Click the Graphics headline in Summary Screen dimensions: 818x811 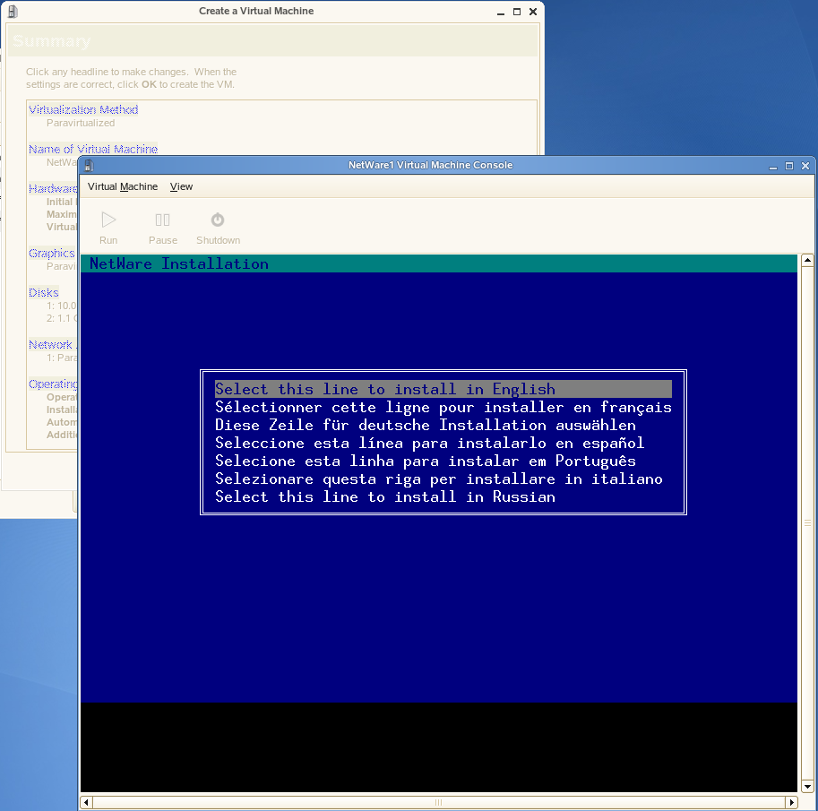coord(52,253)
